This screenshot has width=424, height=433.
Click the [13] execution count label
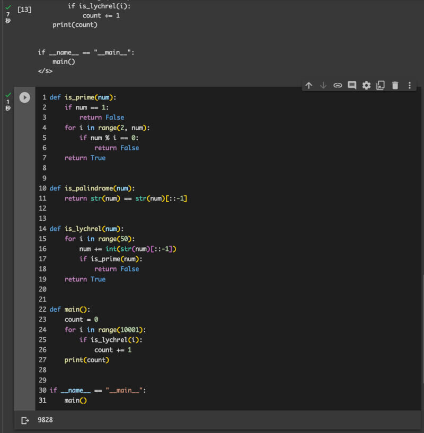point(24,10)
